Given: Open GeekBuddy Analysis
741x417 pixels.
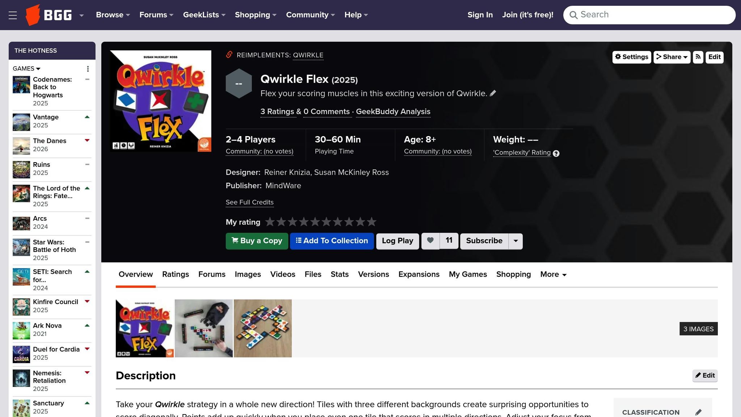Looking at the screenshot, I should [393, 111].
